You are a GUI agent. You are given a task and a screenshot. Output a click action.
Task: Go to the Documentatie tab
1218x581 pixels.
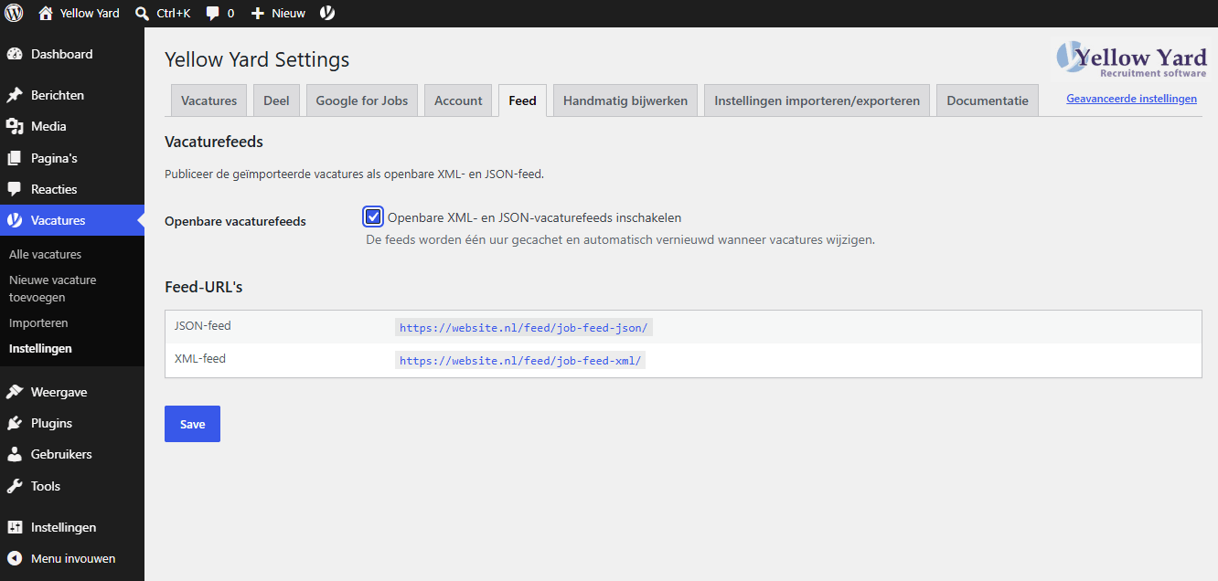tap(988, 100)
